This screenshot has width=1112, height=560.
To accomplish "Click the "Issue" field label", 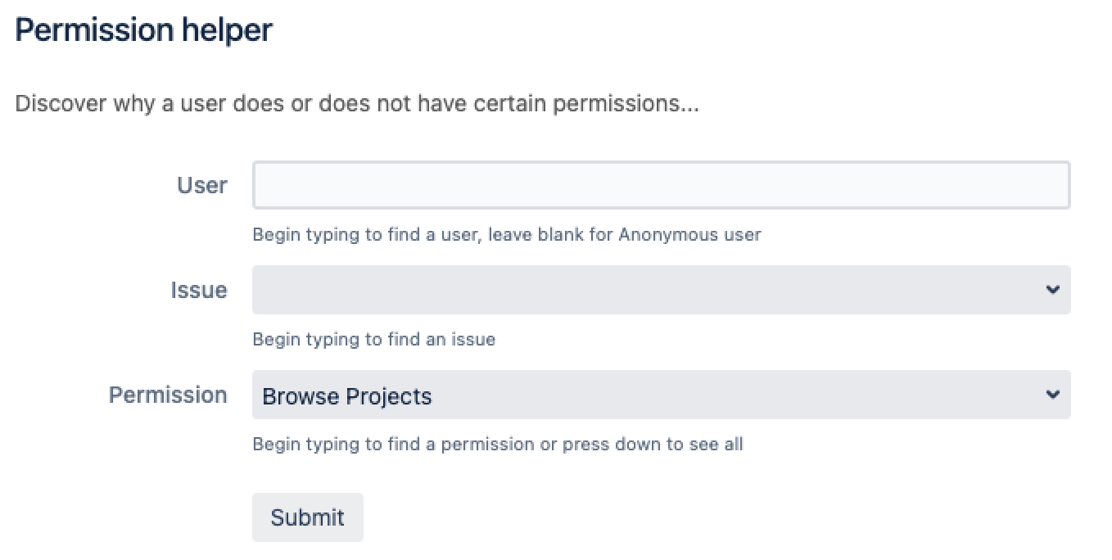I will (198, 290).
